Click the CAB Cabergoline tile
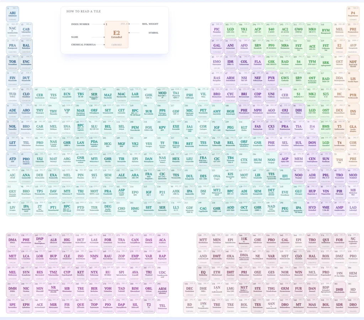This screenshot has height=320, width=364. pos(26,30)
